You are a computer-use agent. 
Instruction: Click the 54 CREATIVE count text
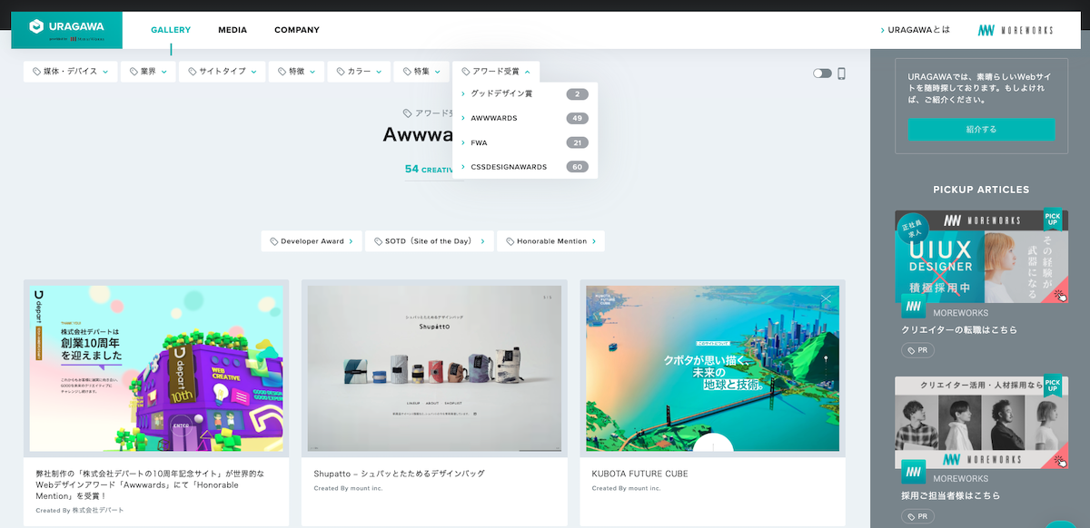(429, 170)
